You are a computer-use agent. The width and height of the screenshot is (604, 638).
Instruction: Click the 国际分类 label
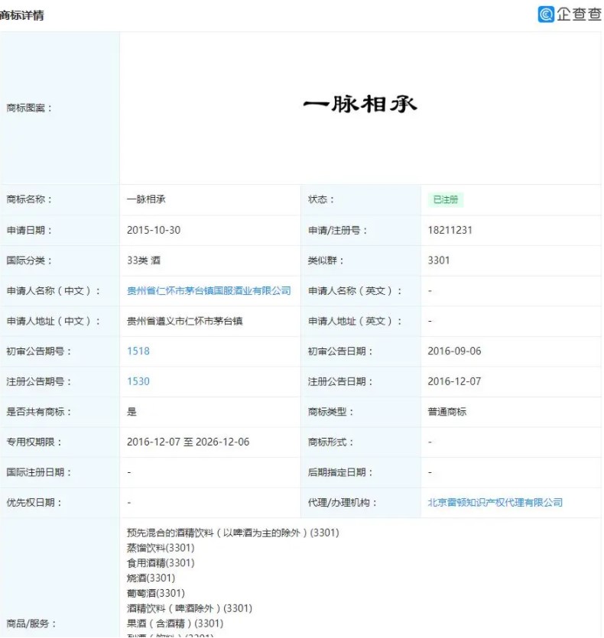[x=29, y=261]
